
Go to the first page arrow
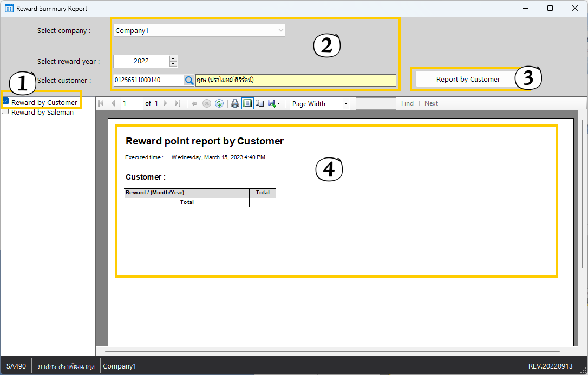[101, 103]
